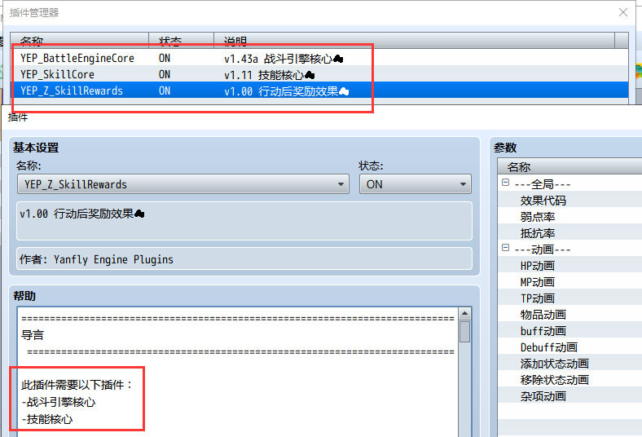
Task: Sort plugin list by 说明 column header
Action: tap(415, 41)
